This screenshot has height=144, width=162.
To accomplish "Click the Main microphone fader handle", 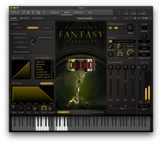I will pos(125,81).
